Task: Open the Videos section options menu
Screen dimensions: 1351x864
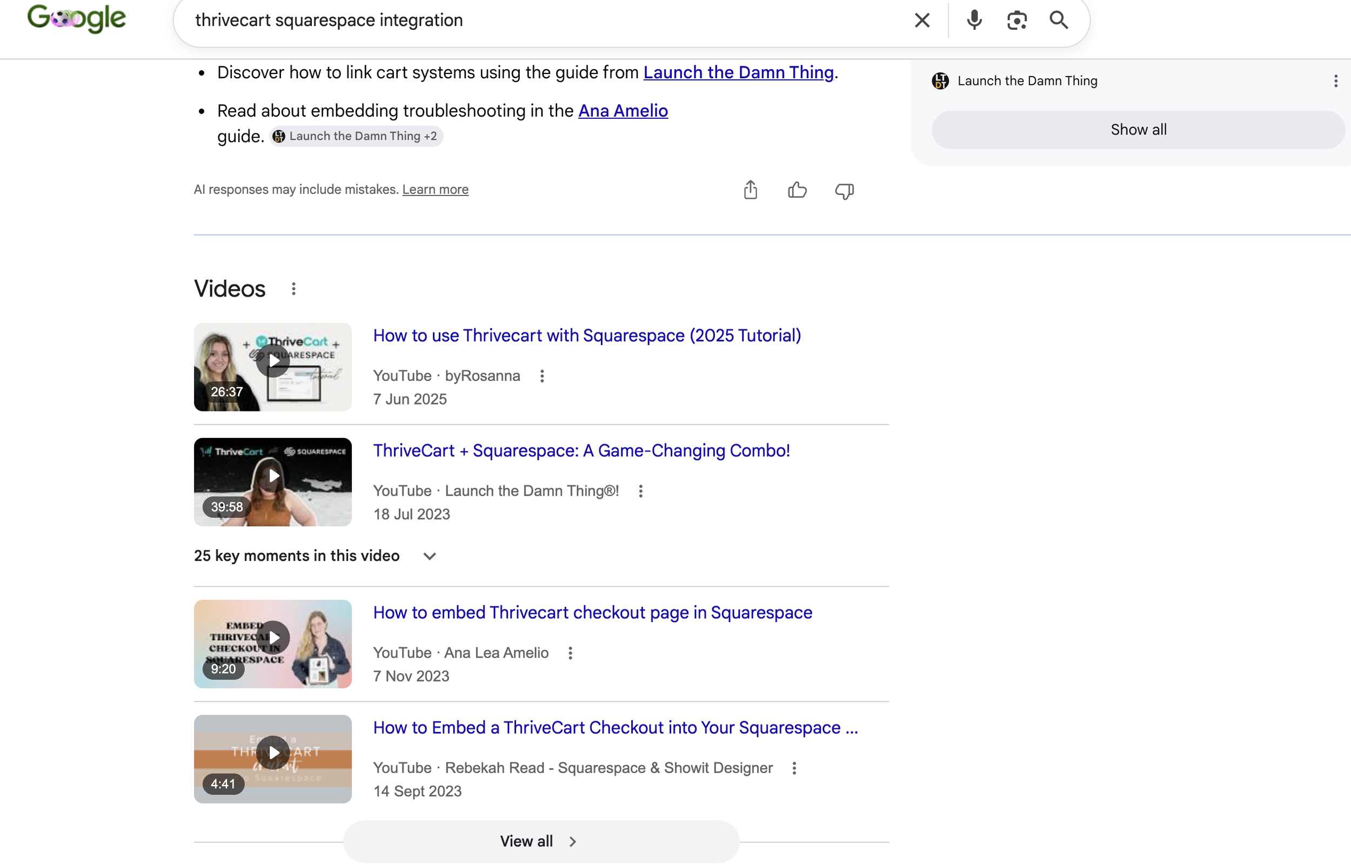Action: (x=293, y=289)
